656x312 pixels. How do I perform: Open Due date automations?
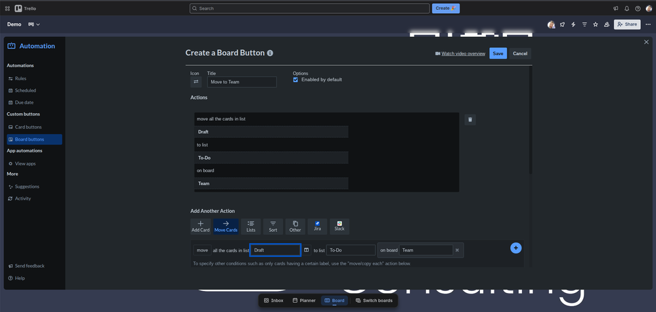click(24, 102)
